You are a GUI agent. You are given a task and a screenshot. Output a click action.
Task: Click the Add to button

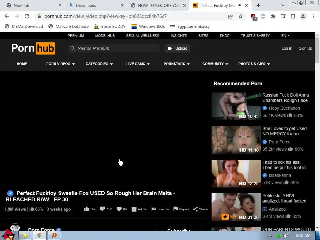pyautogui.click(x=139, y=209)
